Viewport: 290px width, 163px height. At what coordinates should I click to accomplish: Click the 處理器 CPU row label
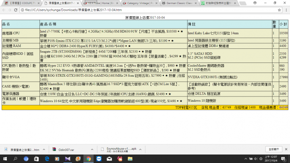(11, 33)
